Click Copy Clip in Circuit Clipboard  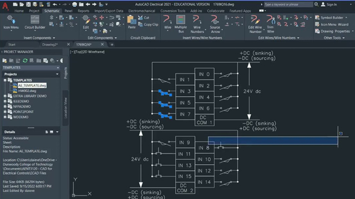[148, 24]
